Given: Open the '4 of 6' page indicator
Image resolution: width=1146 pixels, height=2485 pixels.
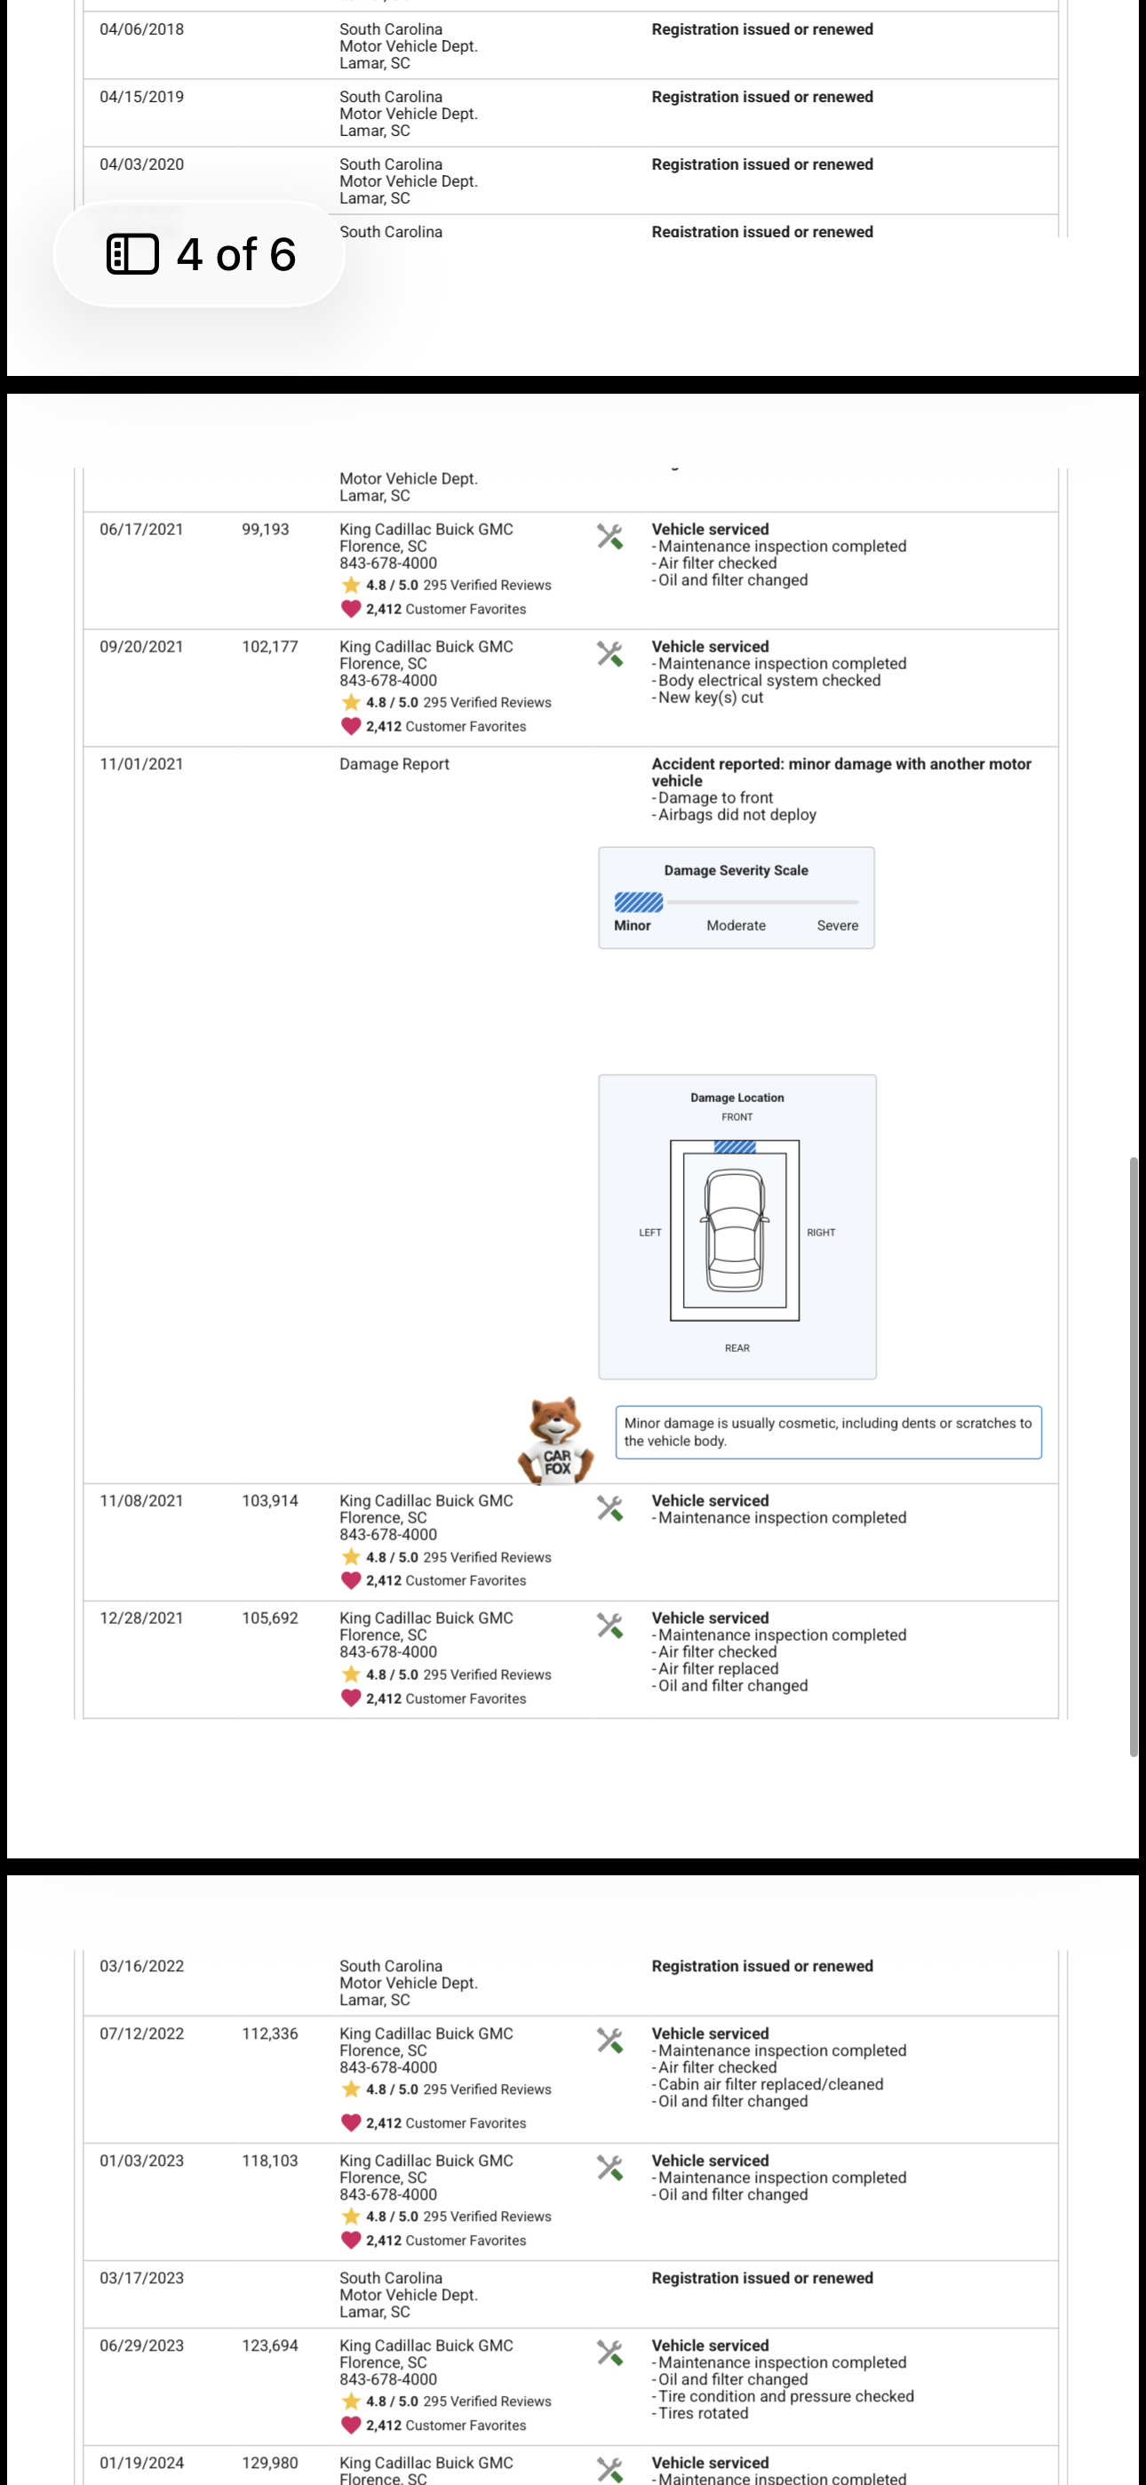Looking at the screenshot, I should 200,255.
